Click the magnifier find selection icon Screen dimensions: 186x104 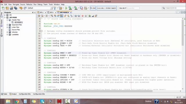tap(52, 16)
